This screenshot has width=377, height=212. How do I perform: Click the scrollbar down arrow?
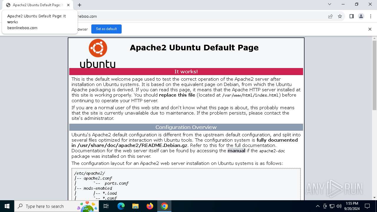click(x=374, y=198)
